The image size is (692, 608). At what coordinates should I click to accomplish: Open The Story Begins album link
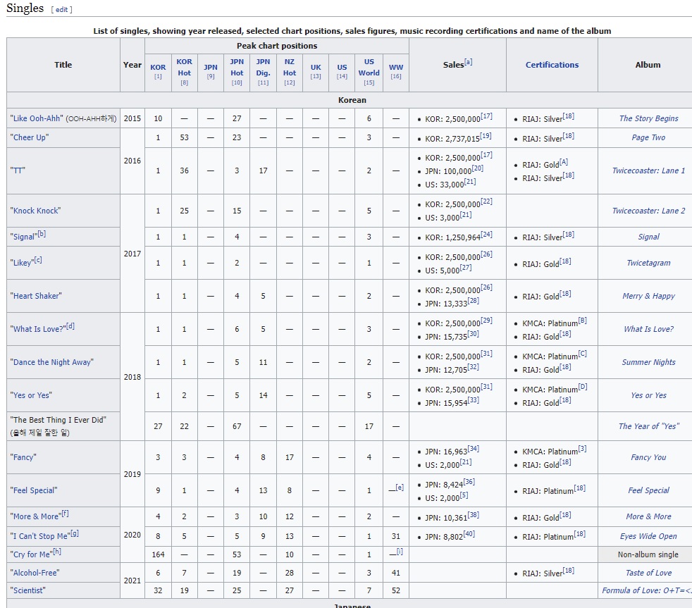pos(648,118)
